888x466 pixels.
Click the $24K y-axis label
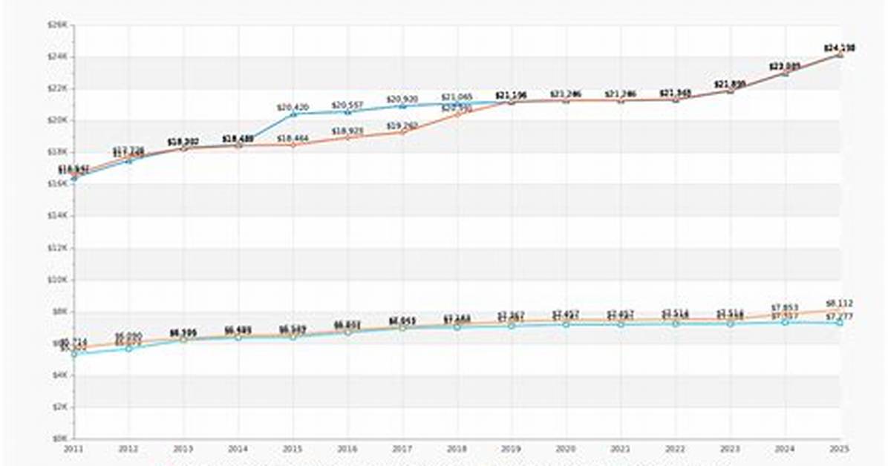coord(59,56)
